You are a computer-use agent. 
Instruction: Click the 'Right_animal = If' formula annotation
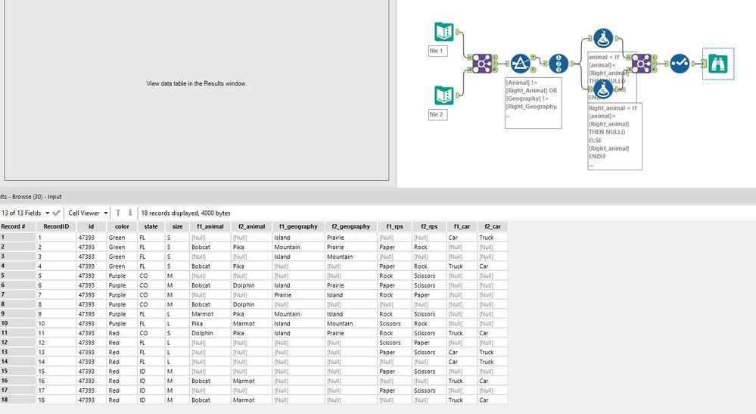[x=614, y=136]
